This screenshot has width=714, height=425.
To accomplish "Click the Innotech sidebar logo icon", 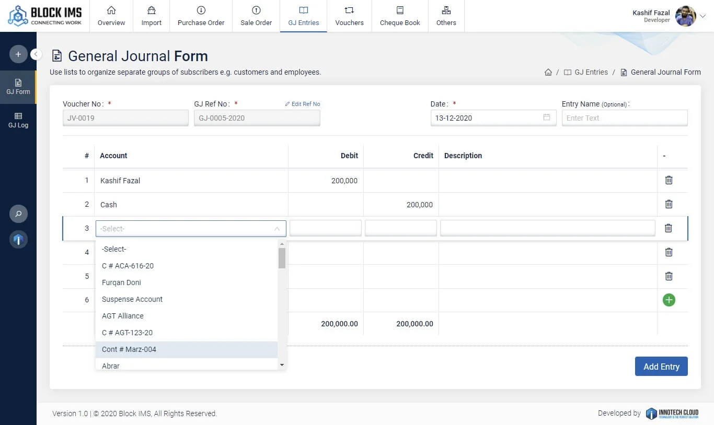I will [18, 240].
